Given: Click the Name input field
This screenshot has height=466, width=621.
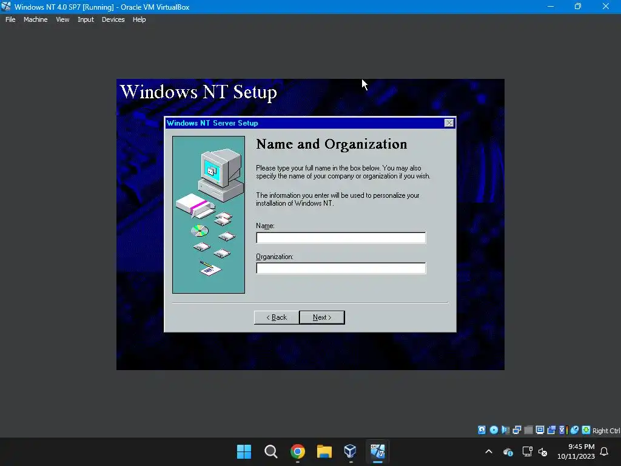Looking at the screenshot, I should [341, 238].
